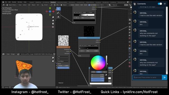The image size is (169, 95).
Task: Open the Output properties tab icon
Action: [130, 30]
